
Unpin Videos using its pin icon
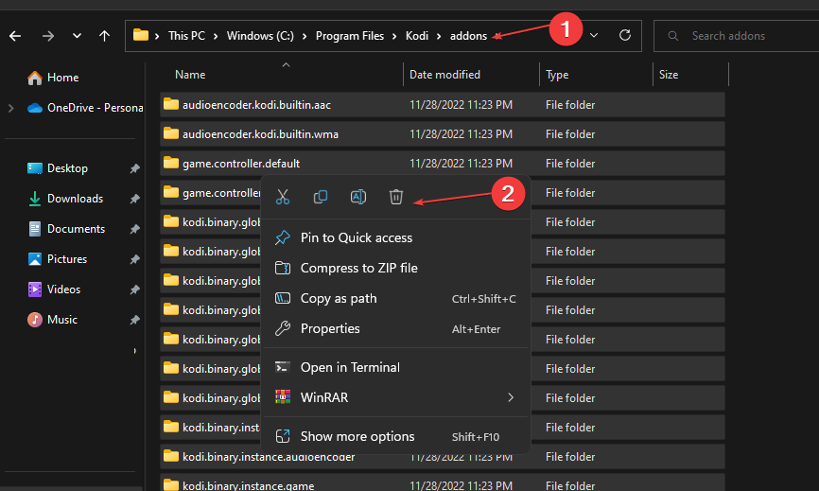coord(134,289)
